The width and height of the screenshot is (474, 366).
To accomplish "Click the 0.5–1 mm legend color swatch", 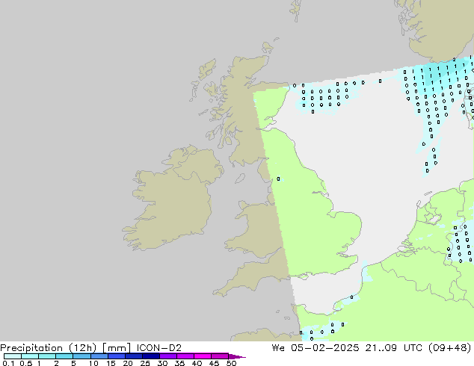I will coord(30,356).
